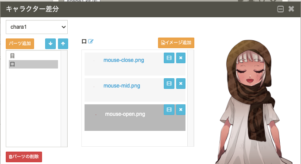Select mouse-open.png image row
Screen dimensions: 301x164
(x=135, y=118)
